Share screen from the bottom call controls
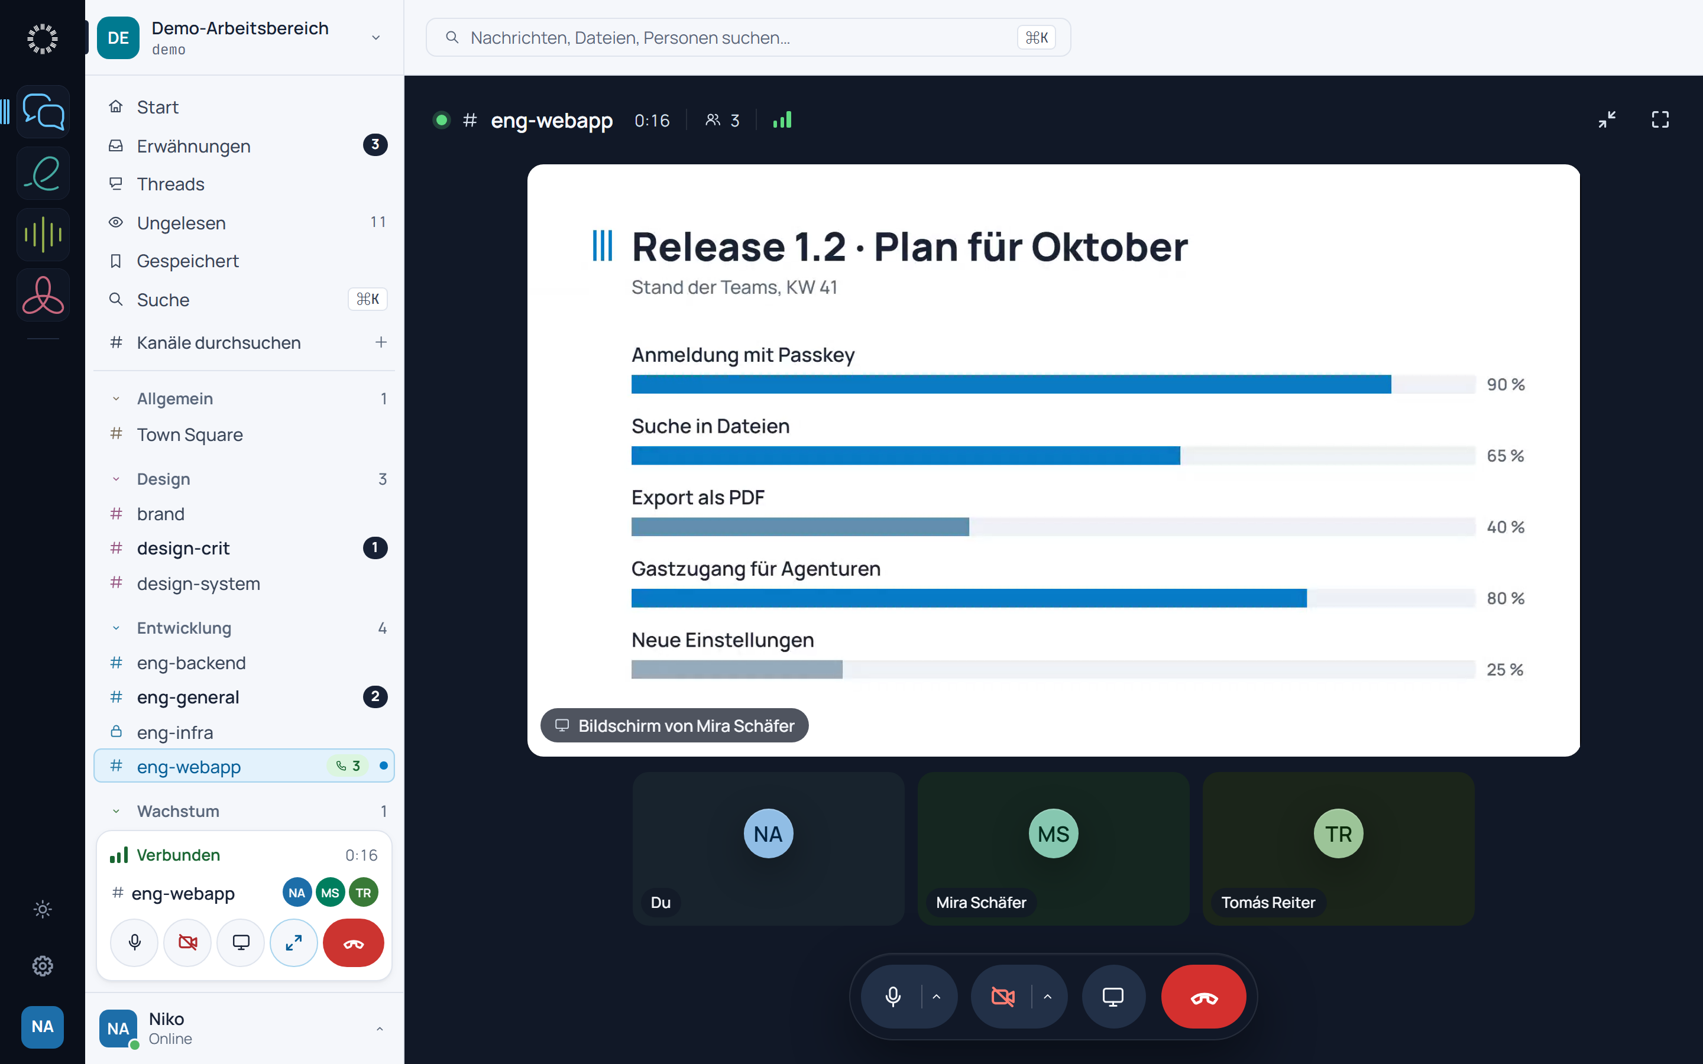Image resolution: width=1703 pixels, height=1064 pixels. click(x=1113, y=997)
